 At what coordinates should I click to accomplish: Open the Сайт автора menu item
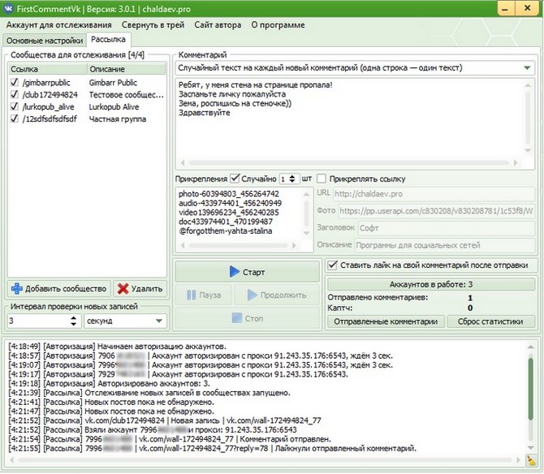pos(218,25)
